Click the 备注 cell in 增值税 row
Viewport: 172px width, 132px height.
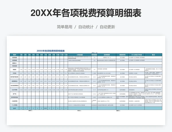point(153,70)
